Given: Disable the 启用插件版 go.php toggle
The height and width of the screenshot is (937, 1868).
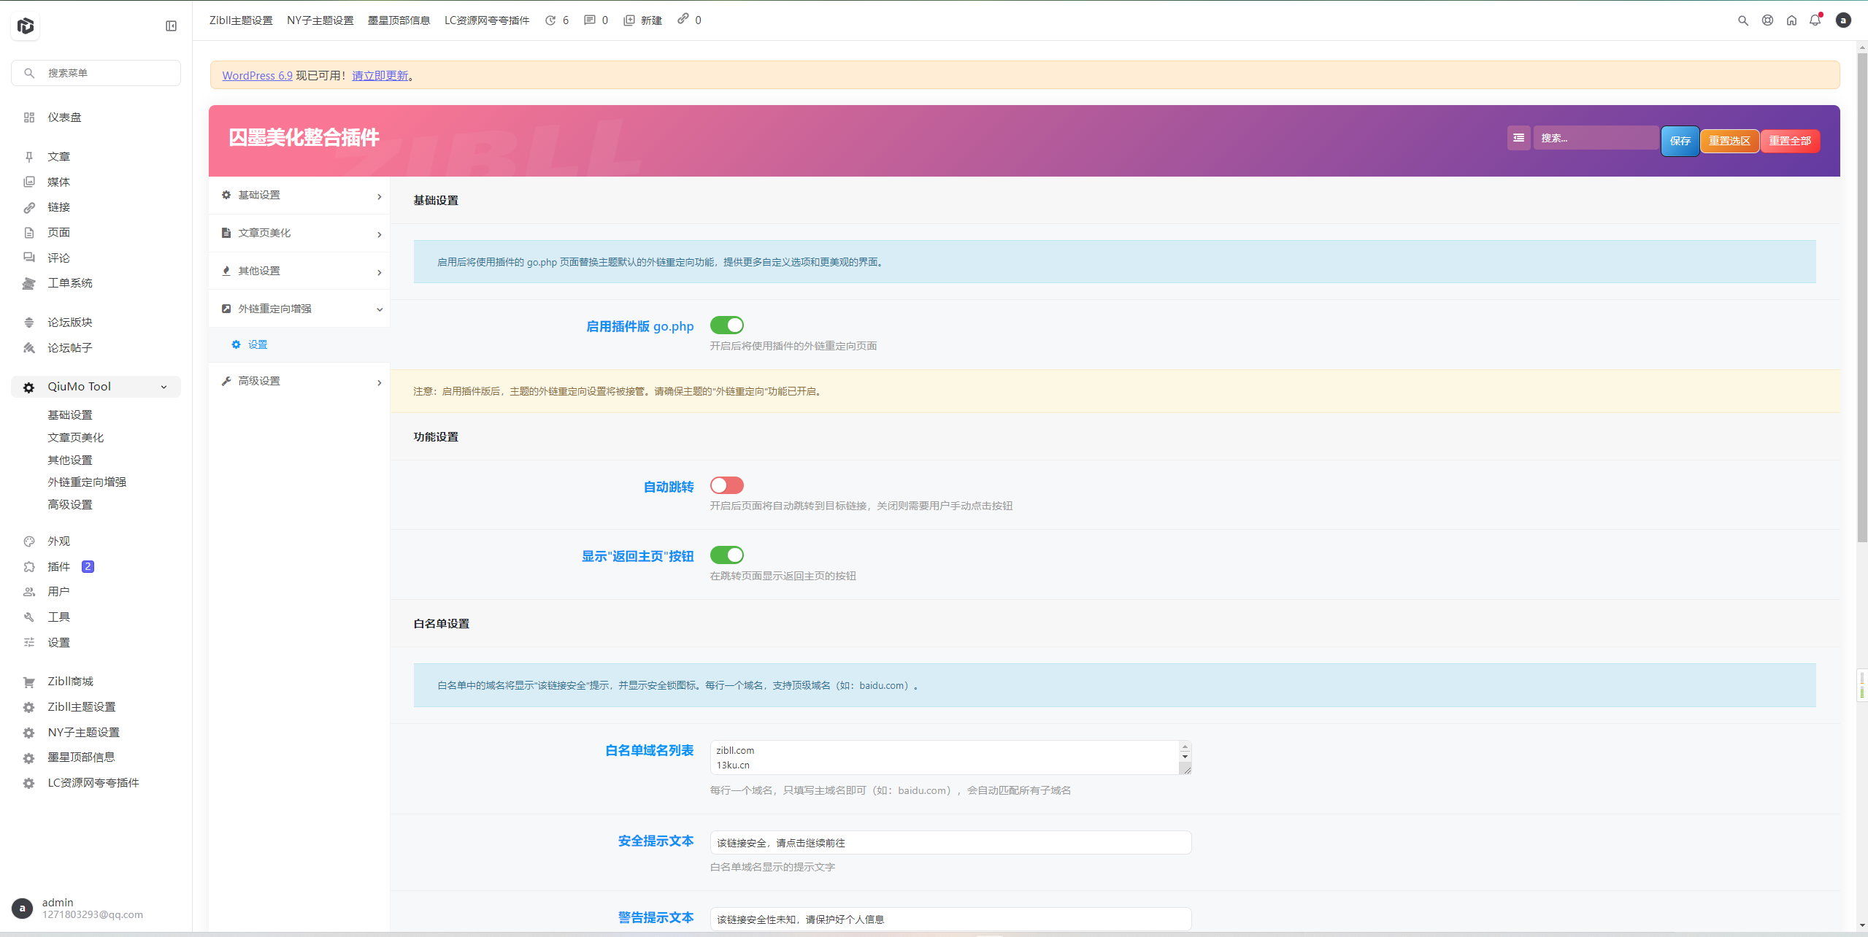Looking at the screenshot, I should point(726,325).
